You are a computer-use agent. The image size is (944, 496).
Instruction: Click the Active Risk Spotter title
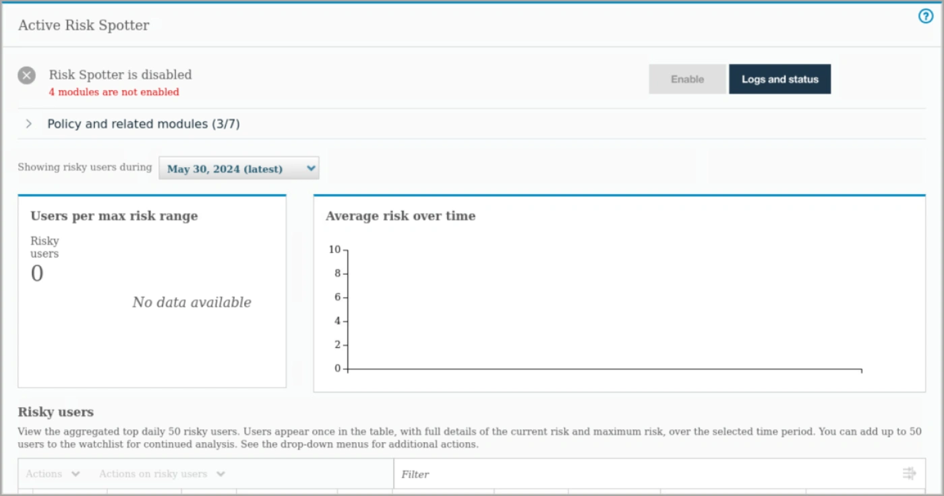click(x=84, y=26)
